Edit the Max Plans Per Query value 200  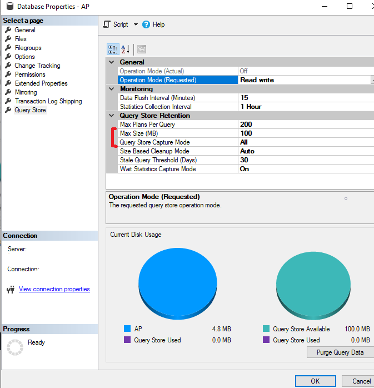pyautogui.click(x=306, y=125)
